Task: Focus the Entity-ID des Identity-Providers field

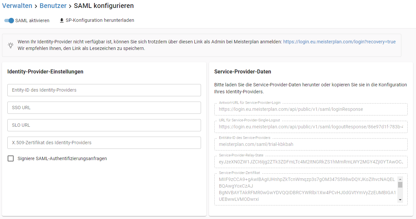Action: tap(104, 90)
